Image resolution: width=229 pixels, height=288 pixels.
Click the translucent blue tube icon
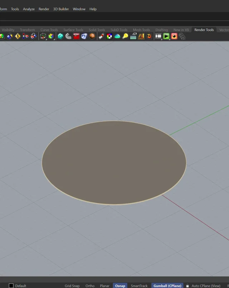(84, 37)
